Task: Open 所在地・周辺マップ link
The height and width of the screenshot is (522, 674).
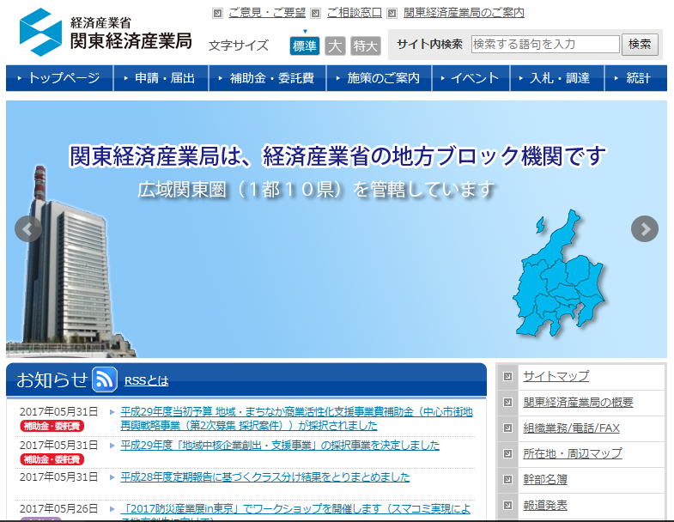Action: point(572,453)
